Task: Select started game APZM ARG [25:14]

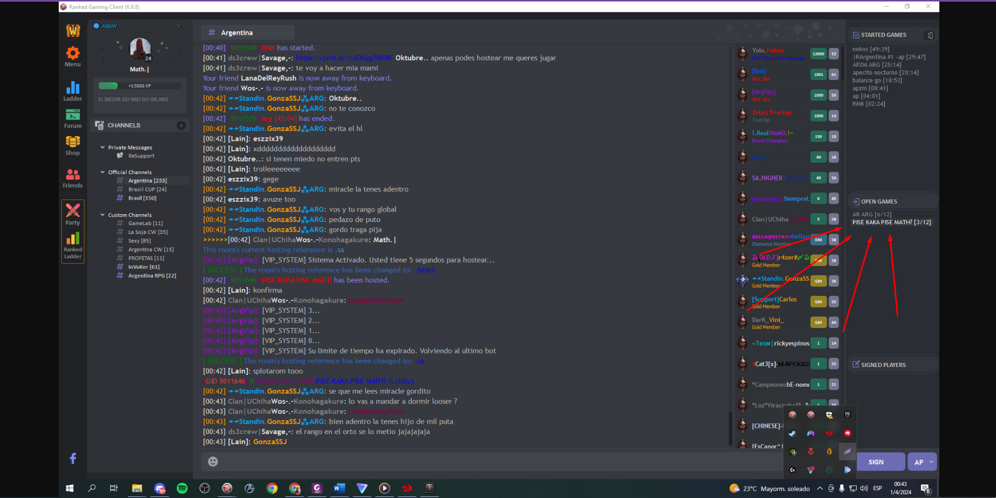Action: click(876, 65)
